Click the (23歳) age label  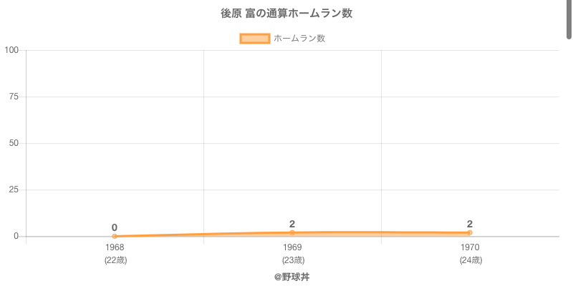[x=293, y=260]
